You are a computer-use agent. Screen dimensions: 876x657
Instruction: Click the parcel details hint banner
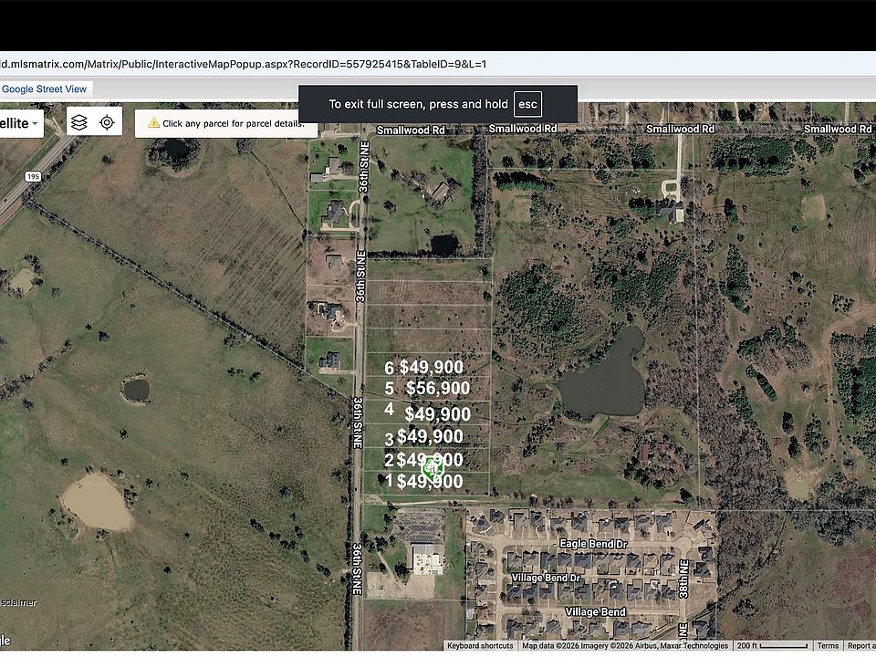[x=226, y=123]
